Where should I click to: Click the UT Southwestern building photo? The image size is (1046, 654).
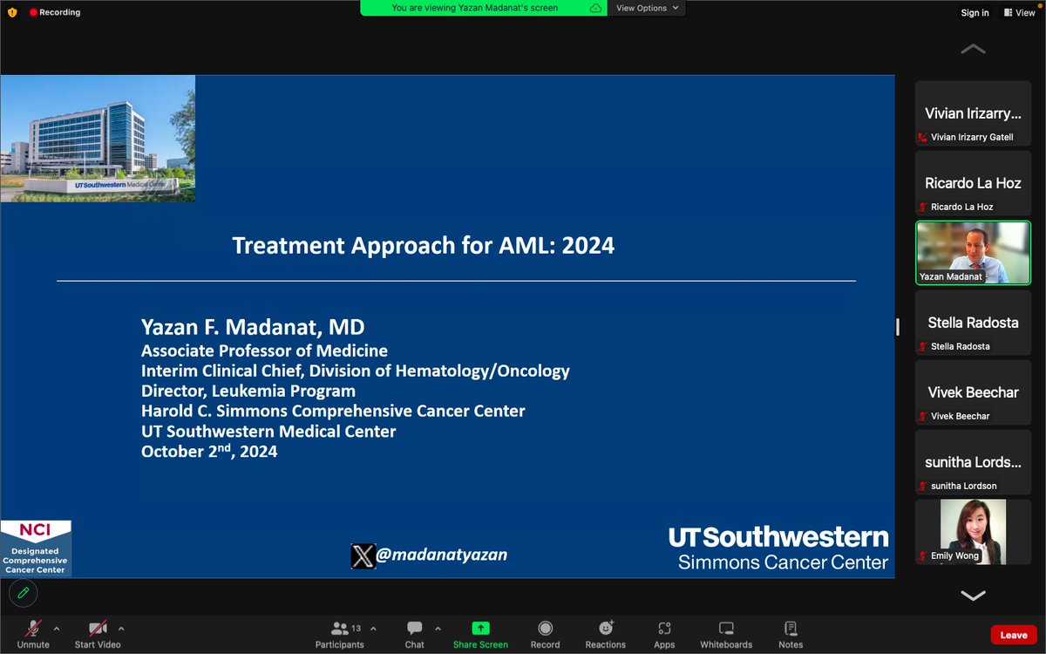(x=98, y=139)
